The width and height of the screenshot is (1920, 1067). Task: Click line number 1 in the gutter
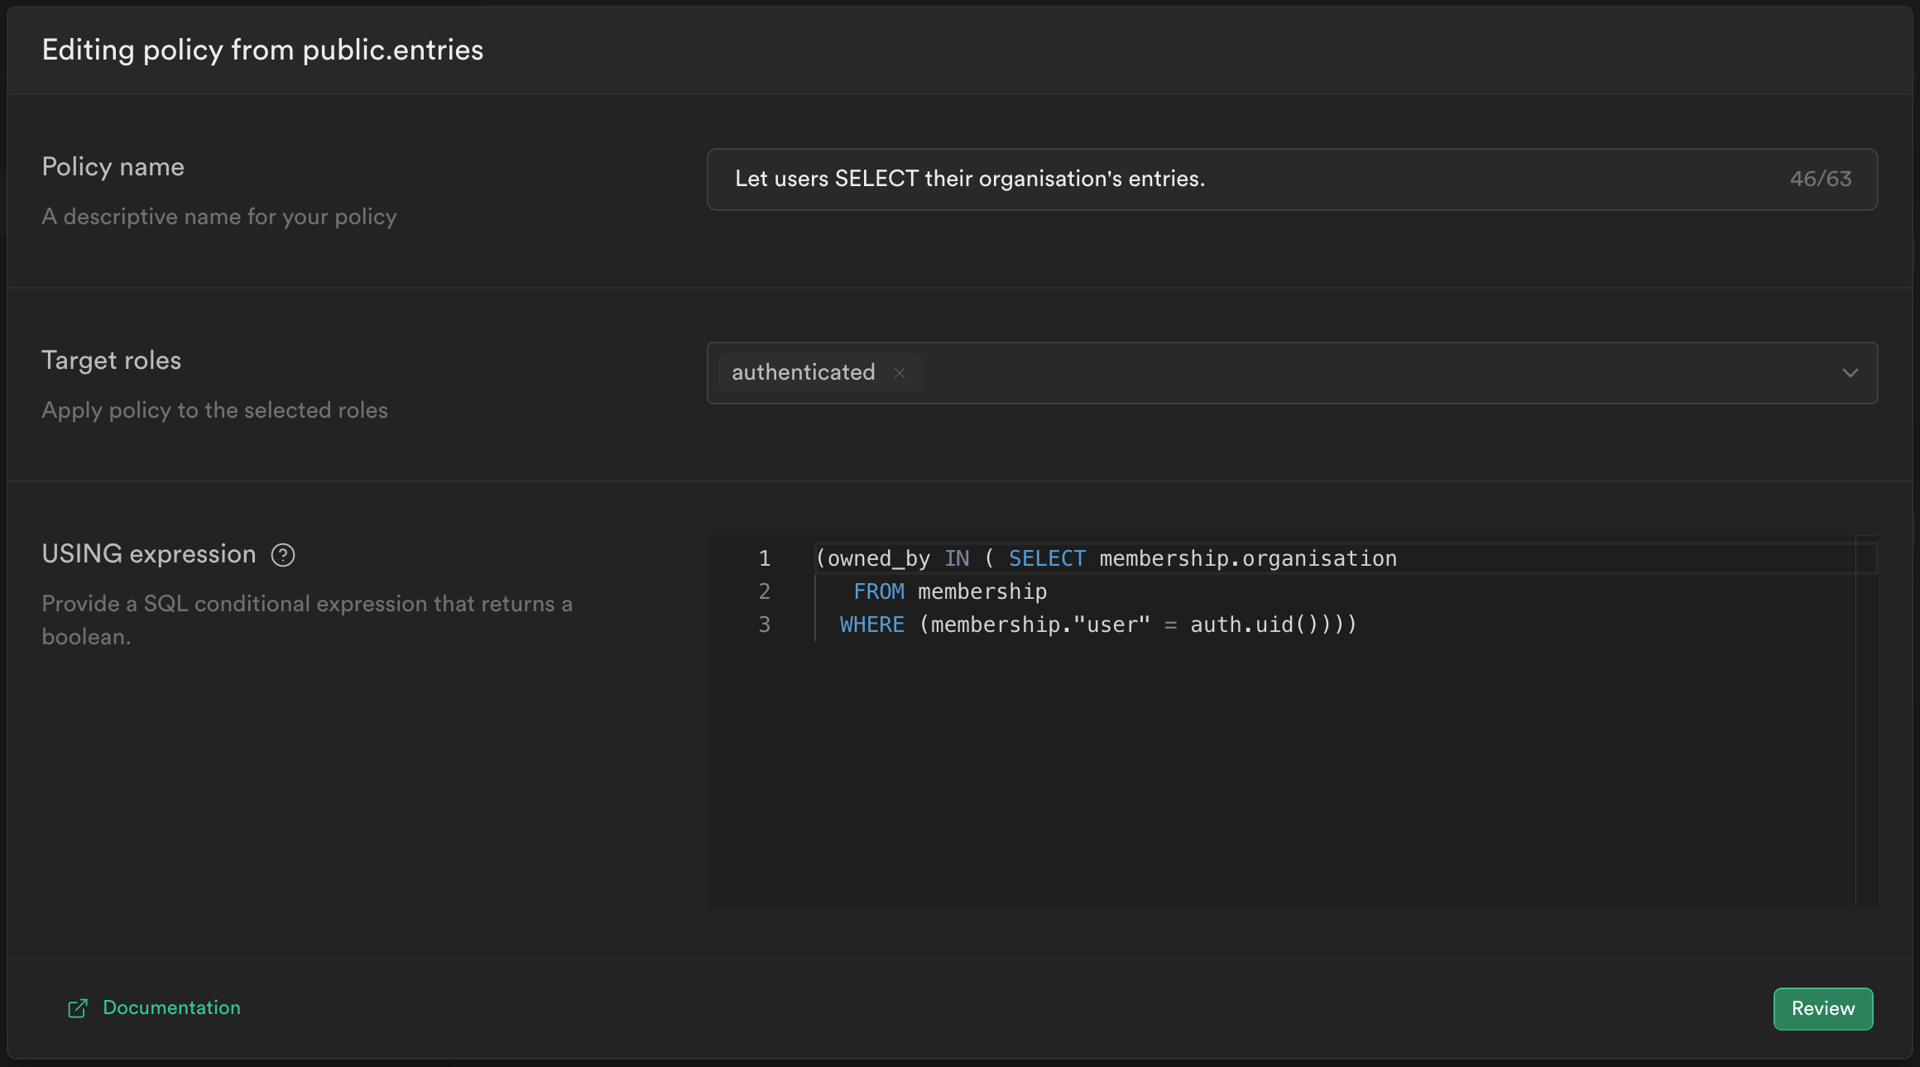click(x=764, y=557)
